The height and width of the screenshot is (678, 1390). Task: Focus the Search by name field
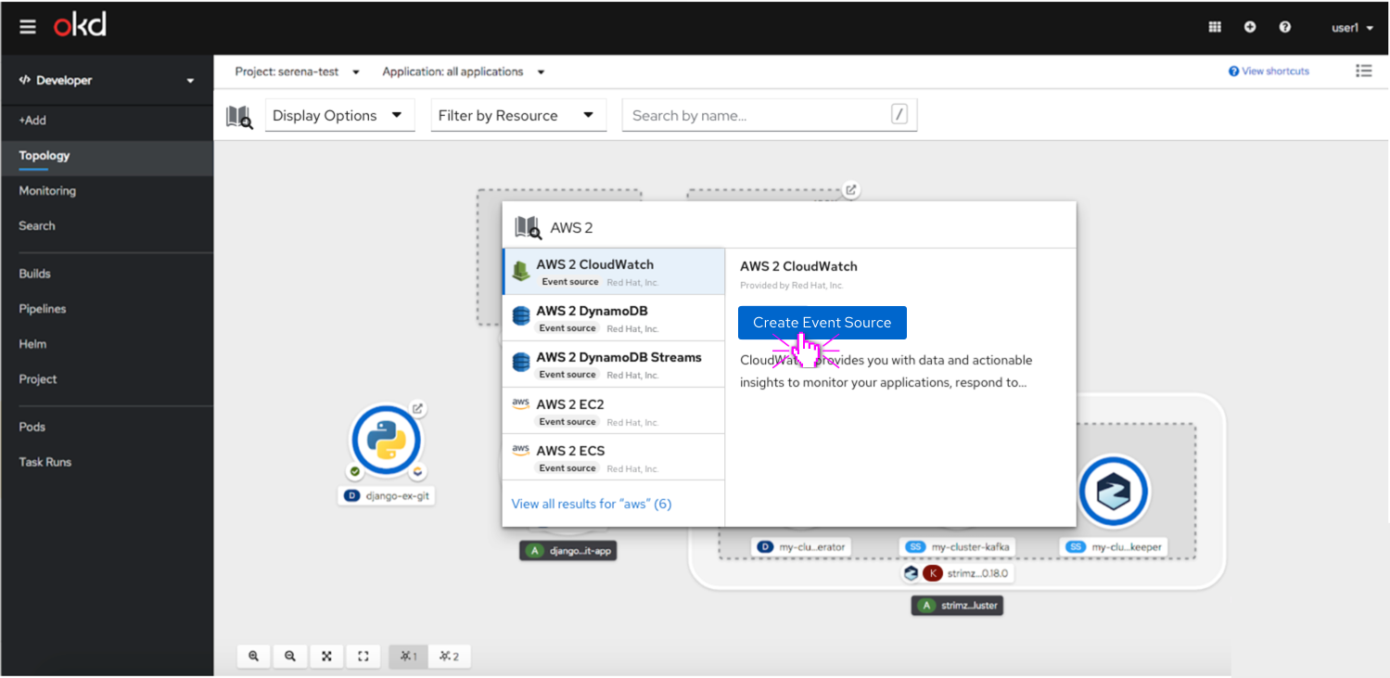pos(769,115)
